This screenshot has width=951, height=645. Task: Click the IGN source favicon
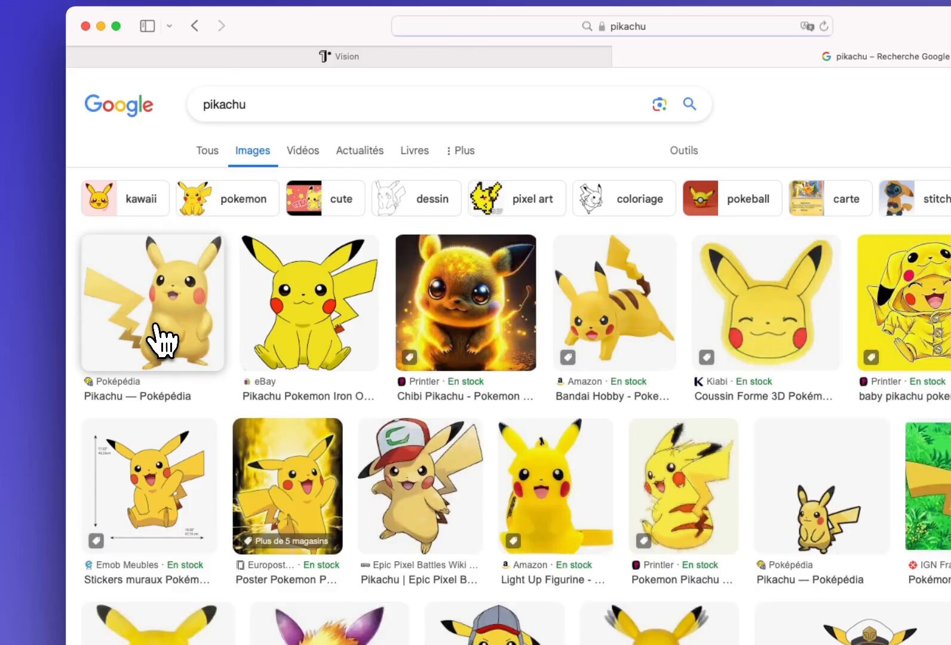913,565
